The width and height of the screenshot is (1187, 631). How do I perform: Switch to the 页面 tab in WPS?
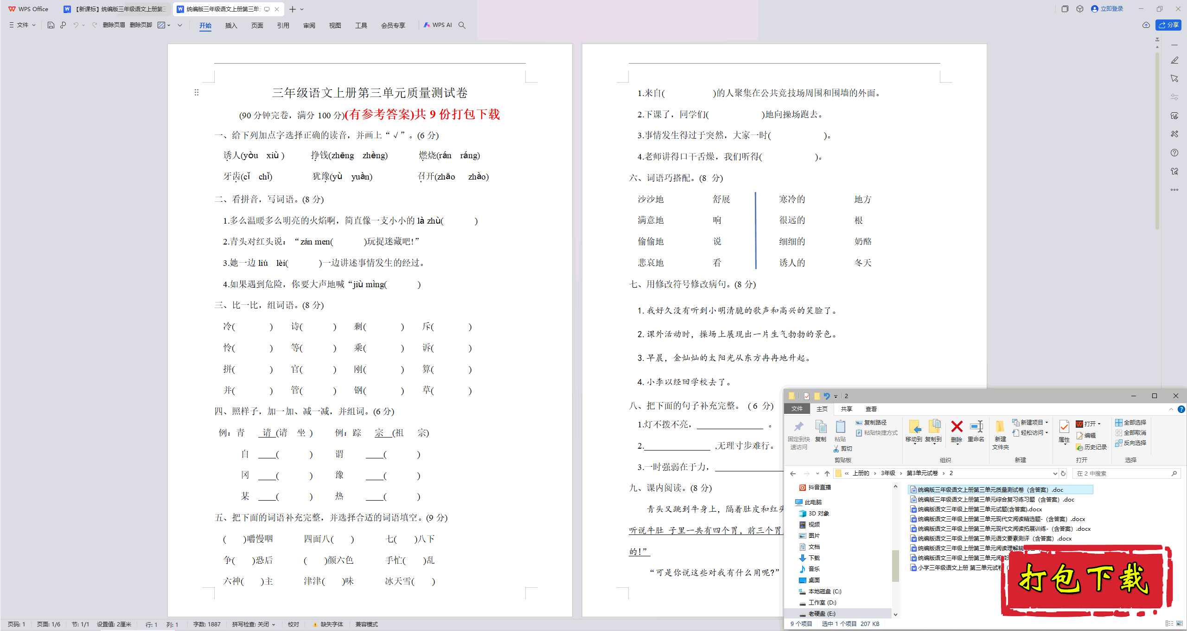pos(257,26)
